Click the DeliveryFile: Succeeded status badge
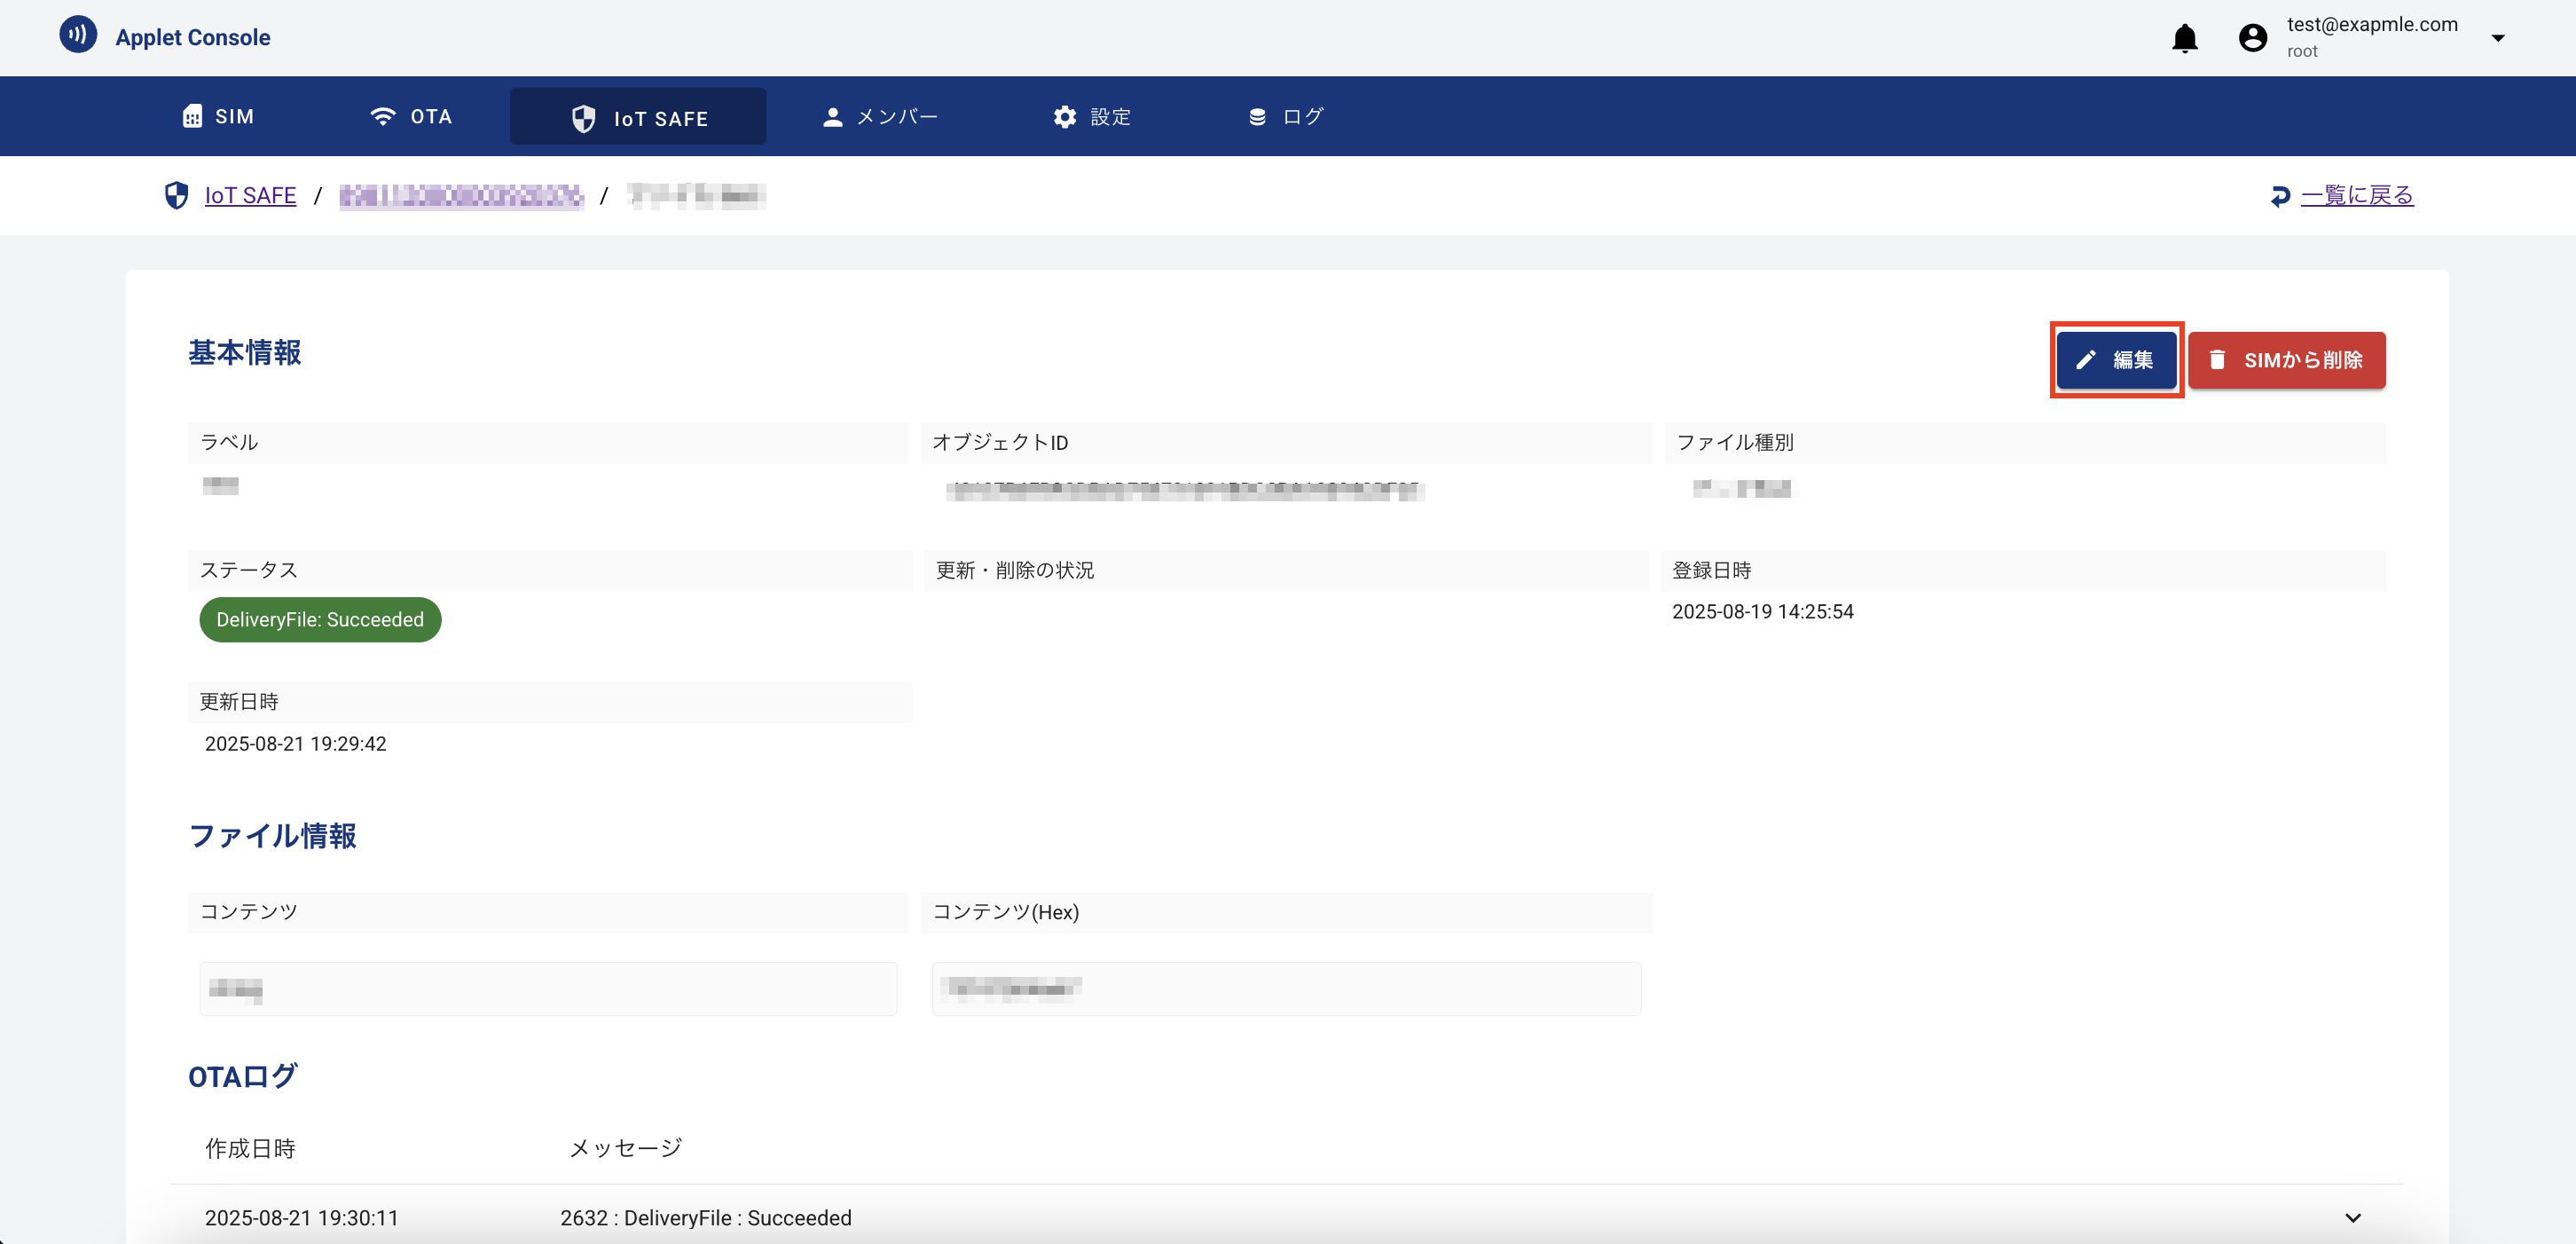 point(319,619)
